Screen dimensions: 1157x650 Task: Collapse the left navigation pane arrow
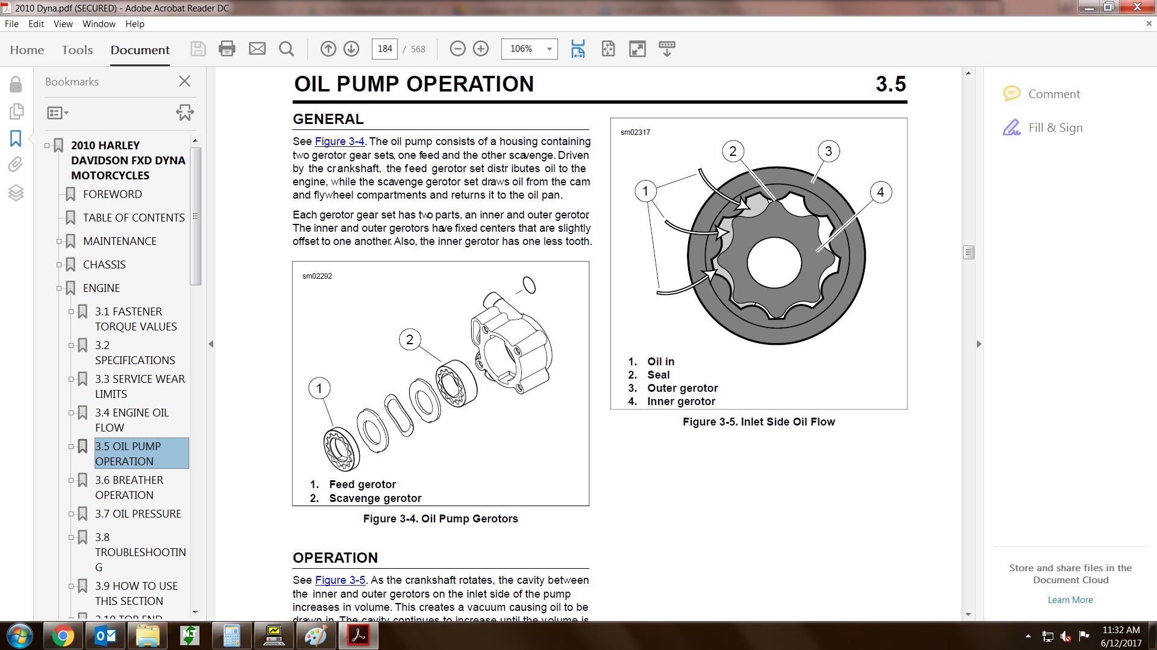pyautogui.click(x=211, y=344)
